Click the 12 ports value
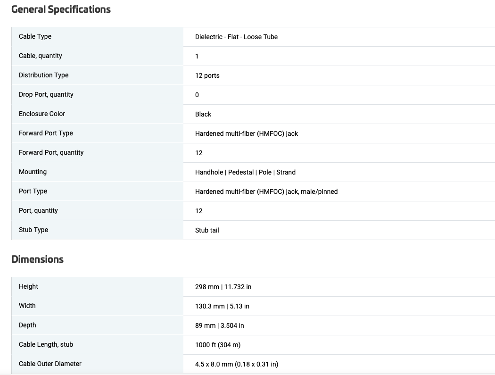Image resolution: width=495 pixels, height=375 pixels. 207,75
